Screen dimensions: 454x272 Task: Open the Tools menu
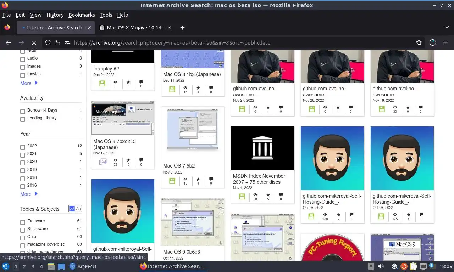tap(106, 15)
